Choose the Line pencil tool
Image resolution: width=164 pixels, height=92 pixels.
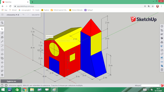coord(2,41)
